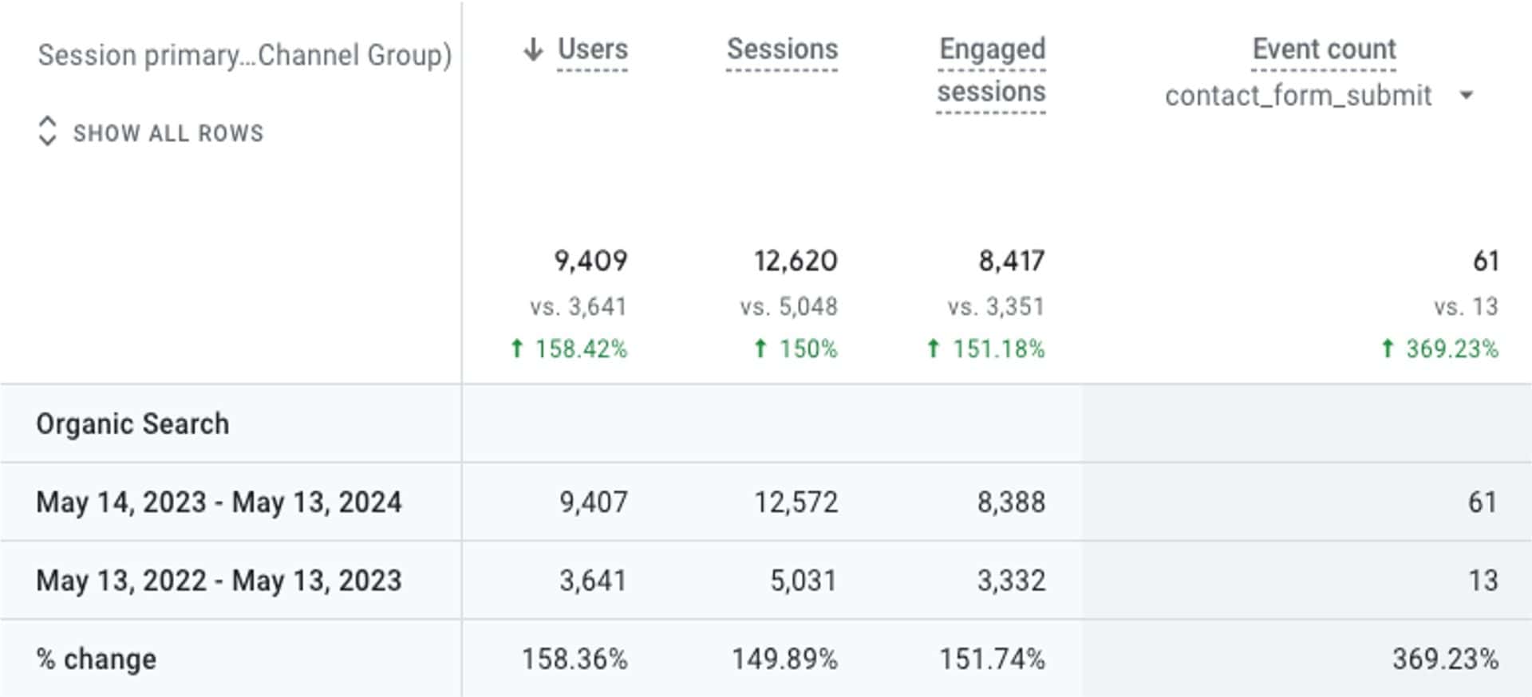Click the Users sort descending arrow icon
Image resolution: width=1532 pixels, height=697 pixels.
tap(533, 49)
